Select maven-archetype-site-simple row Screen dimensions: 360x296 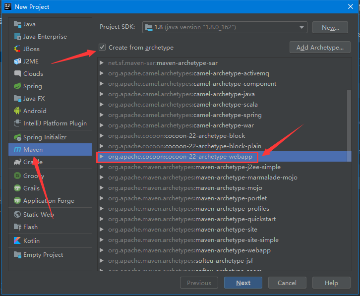(225, 240)
